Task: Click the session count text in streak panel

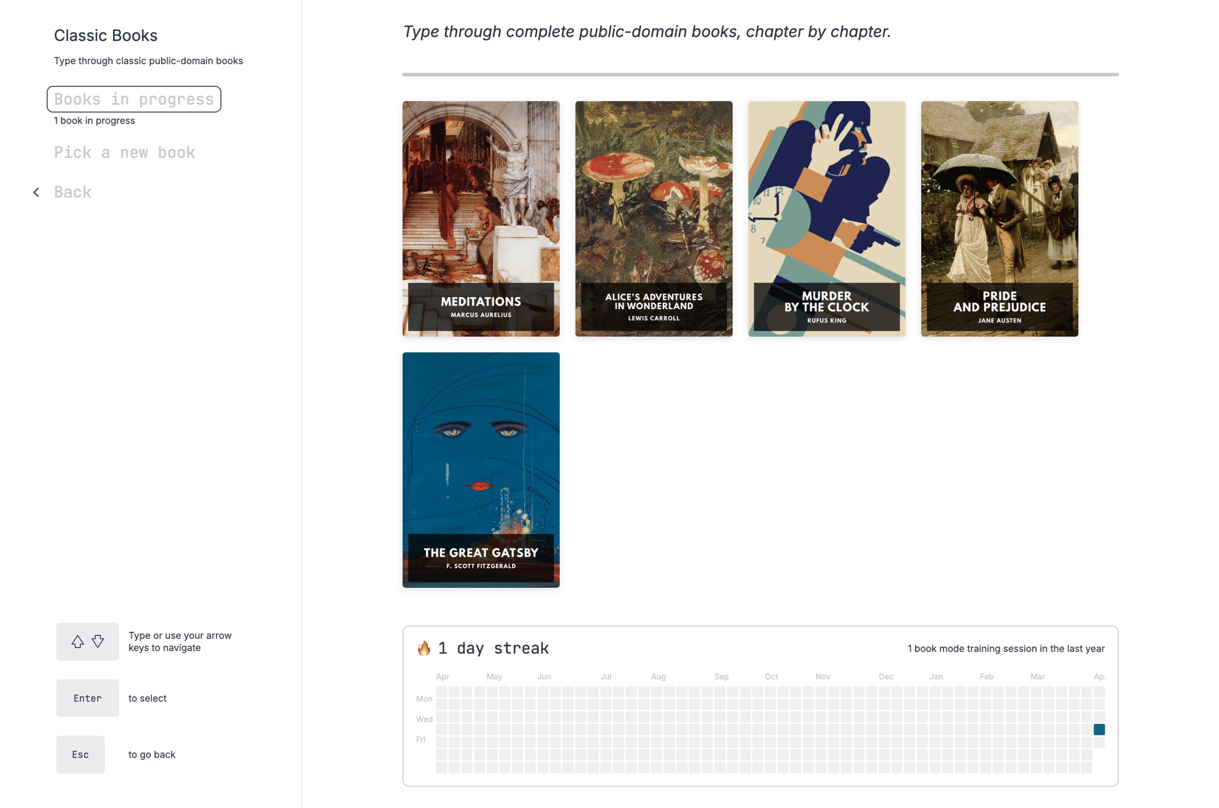Action: 1006,648
